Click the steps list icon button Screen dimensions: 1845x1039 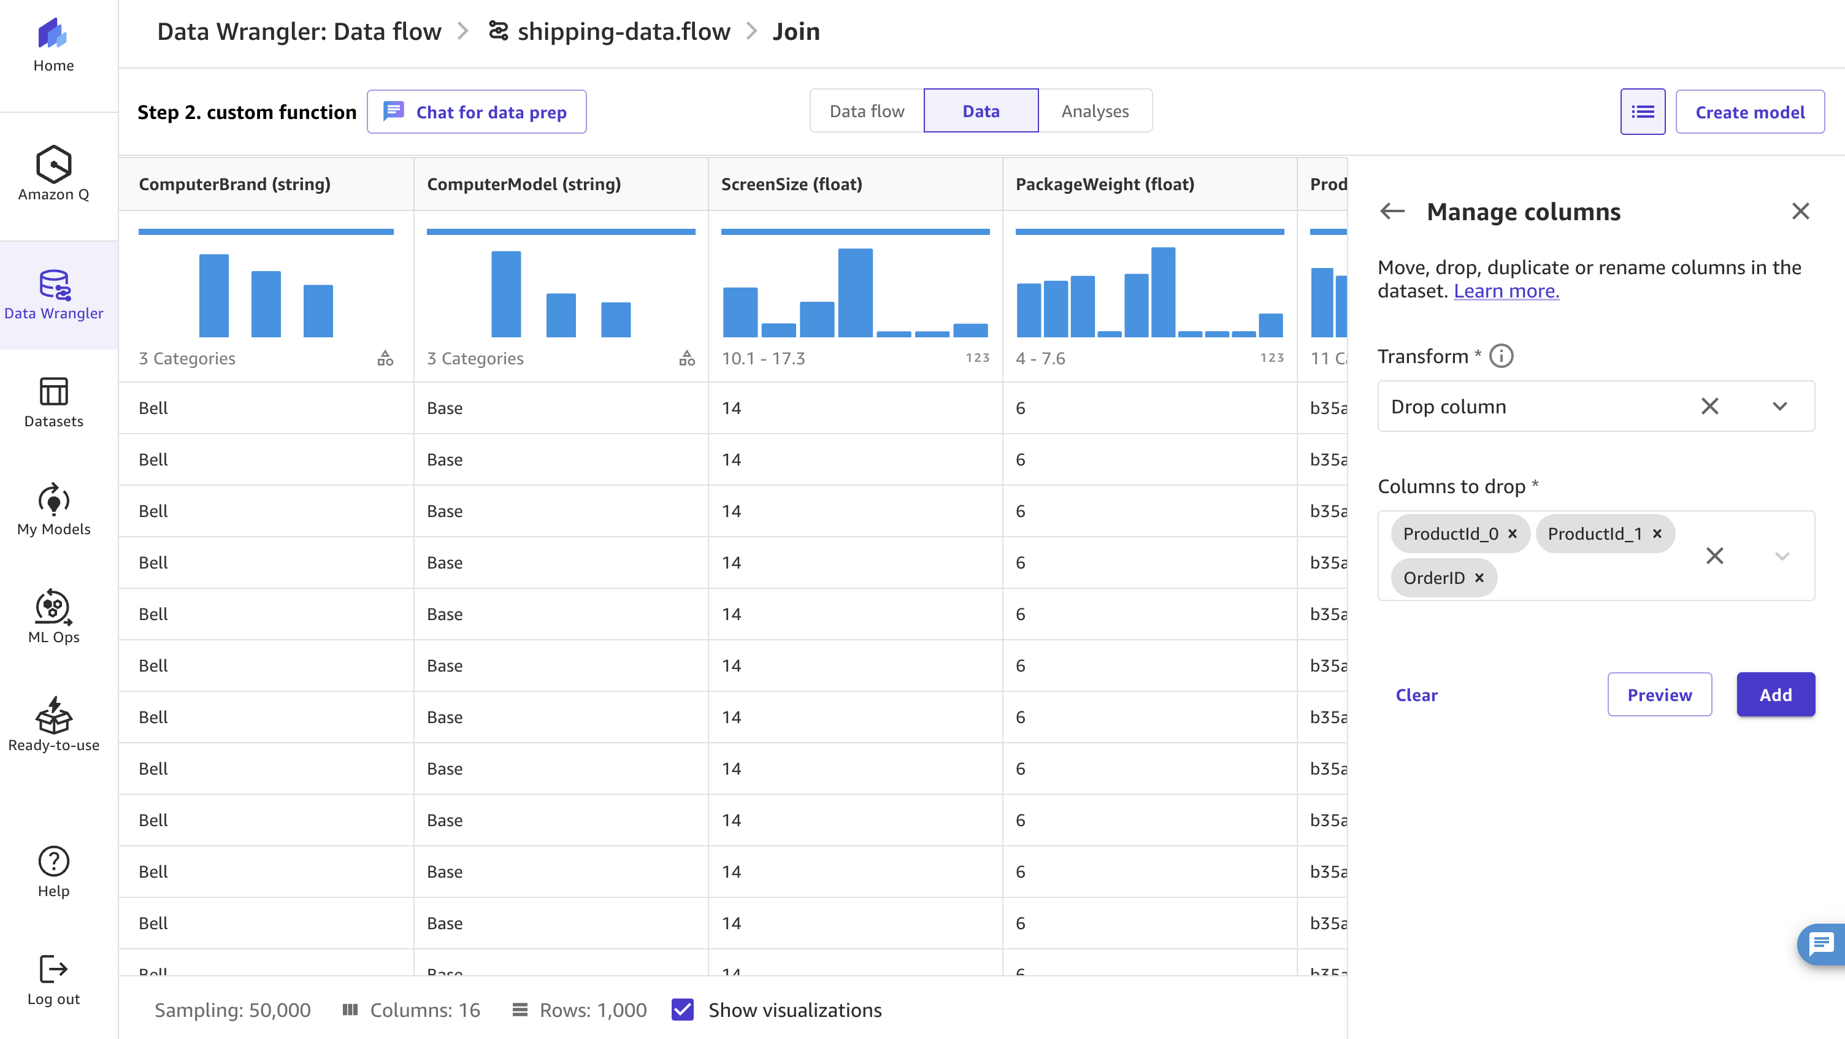1643,112
